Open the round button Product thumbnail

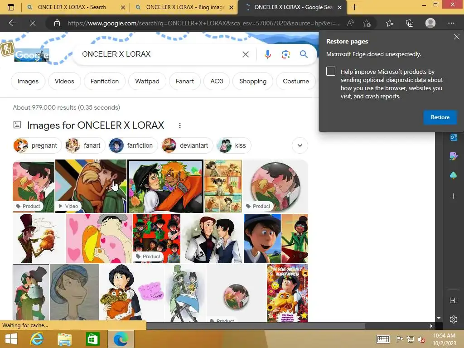(x=275, y=186)
